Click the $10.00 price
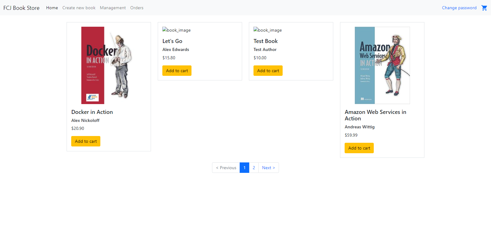The height and width of the screenshot is (249, 491). click(260, 58)
